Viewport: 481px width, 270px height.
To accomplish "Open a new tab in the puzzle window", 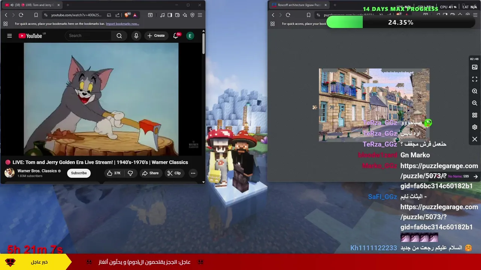I will (x=335, y=5).
